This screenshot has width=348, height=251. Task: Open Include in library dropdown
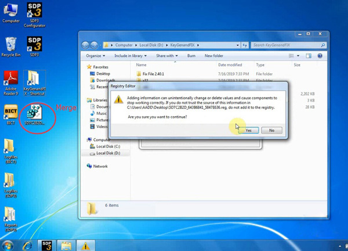pyautogui.click(x=130, y=56)
